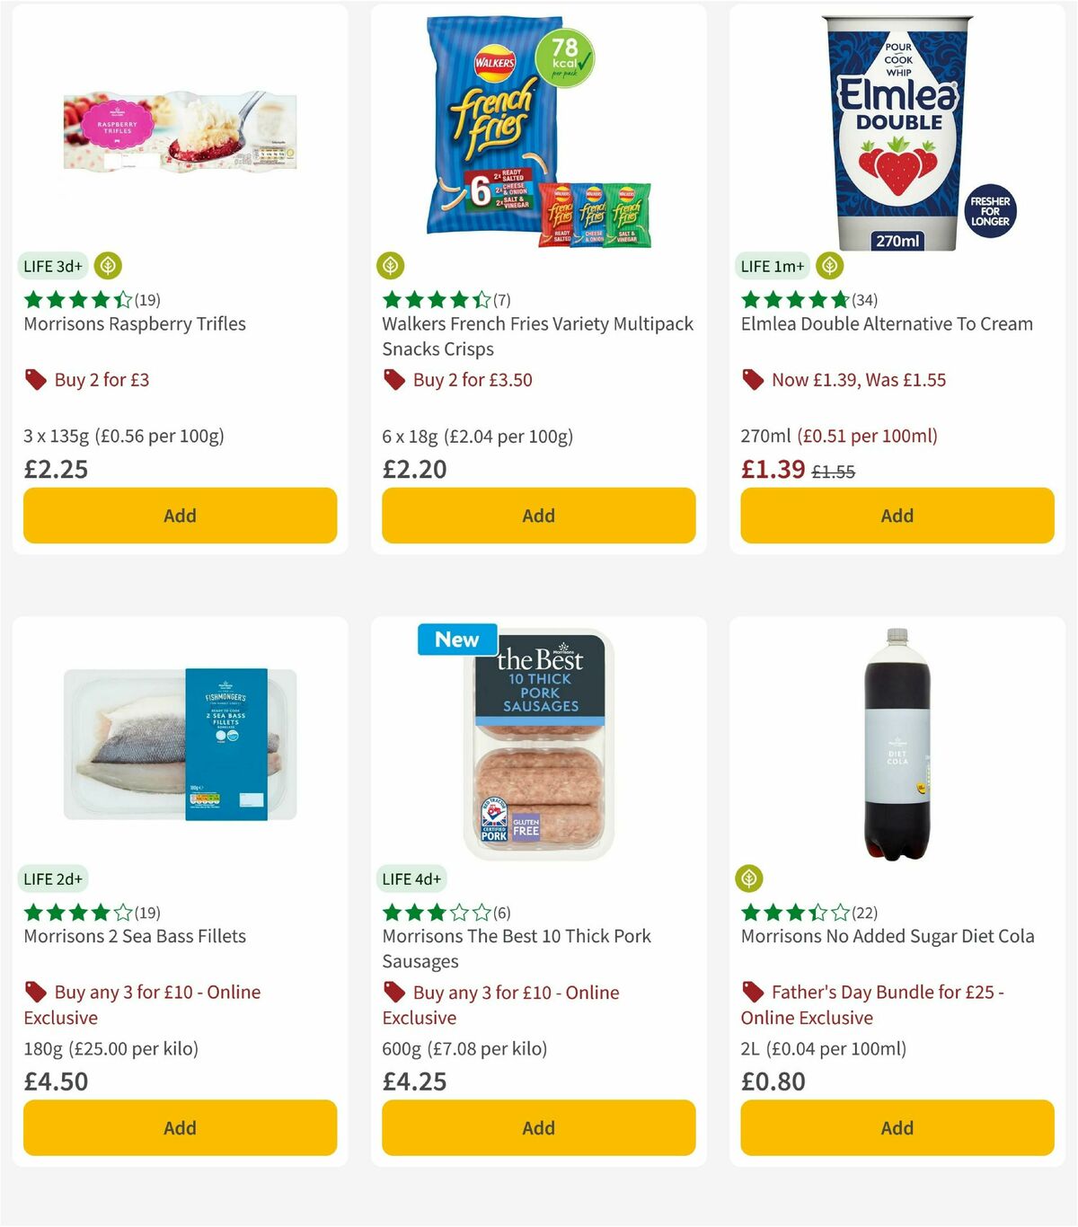Click the 'Buy 2 for £3' offer link
1078x1227 pixels.
click(102, 379)
